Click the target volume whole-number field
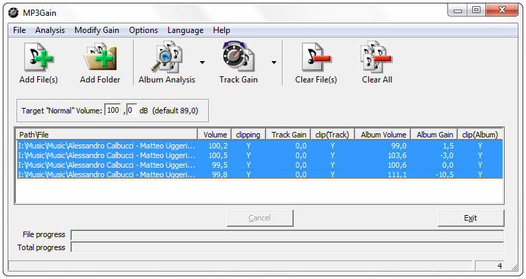Viewport: 526px width, 279px height. pyautogui.click(x=112, y=110)
